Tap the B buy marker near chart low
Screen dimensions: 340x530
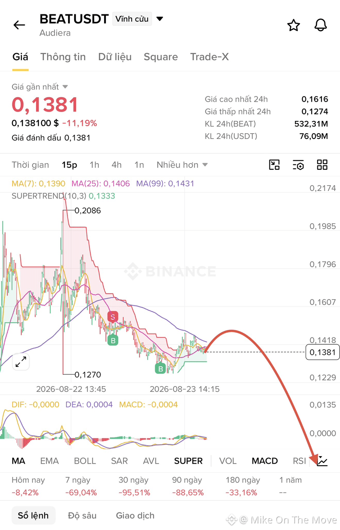click(160, 368)
